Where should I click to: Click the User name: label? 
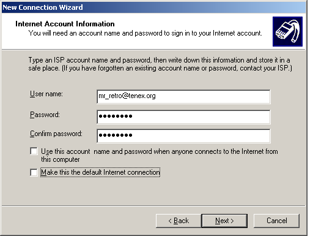click(x=46, y=94)
